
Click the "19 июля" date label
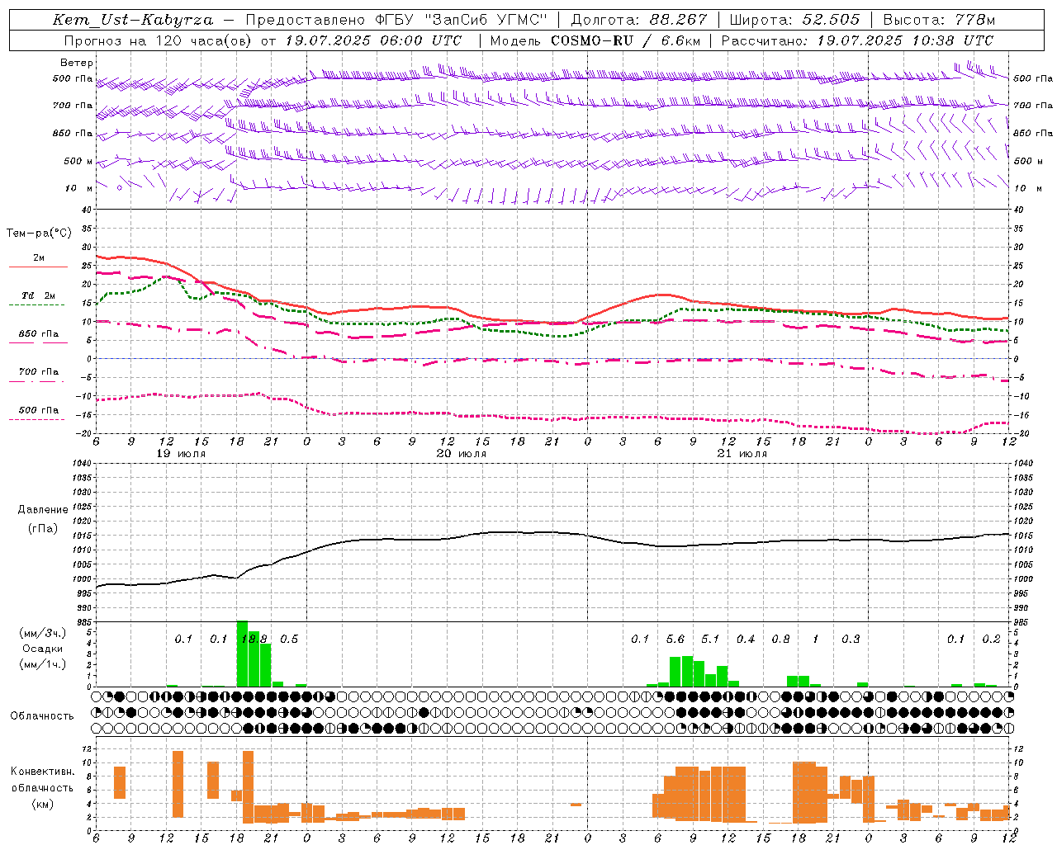(182, 454)
